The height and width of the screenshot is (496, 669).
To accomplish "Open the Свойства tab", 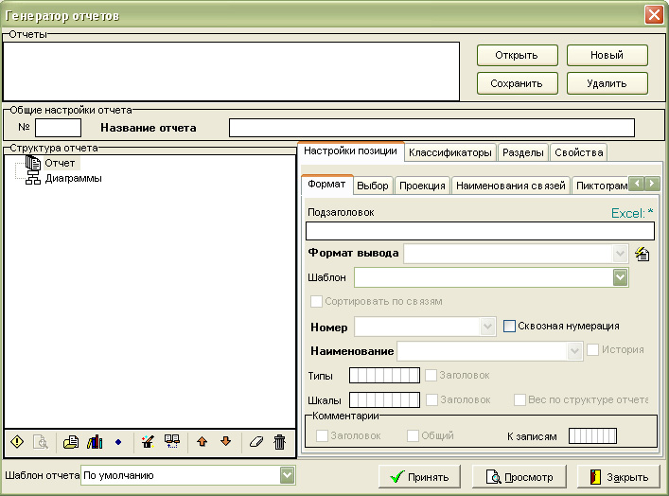I will click(x=578, y=152).
